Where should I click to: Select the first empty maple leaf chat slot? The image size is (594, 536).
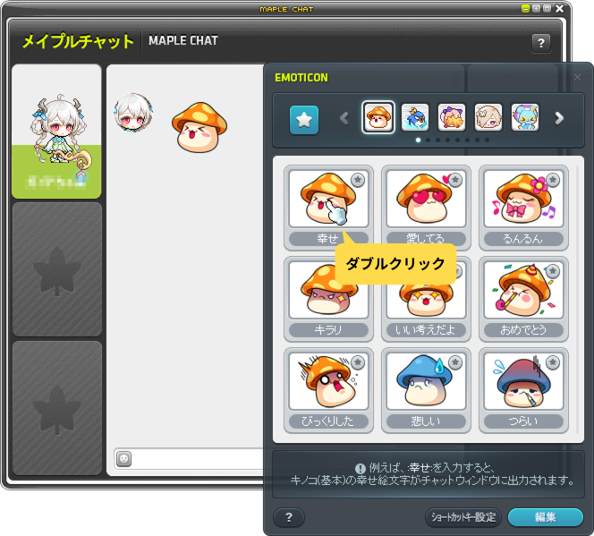click(x=57, y=269)
